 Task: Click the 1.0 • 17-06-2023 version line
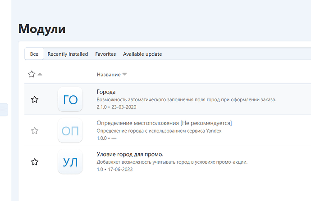point(114,170)
